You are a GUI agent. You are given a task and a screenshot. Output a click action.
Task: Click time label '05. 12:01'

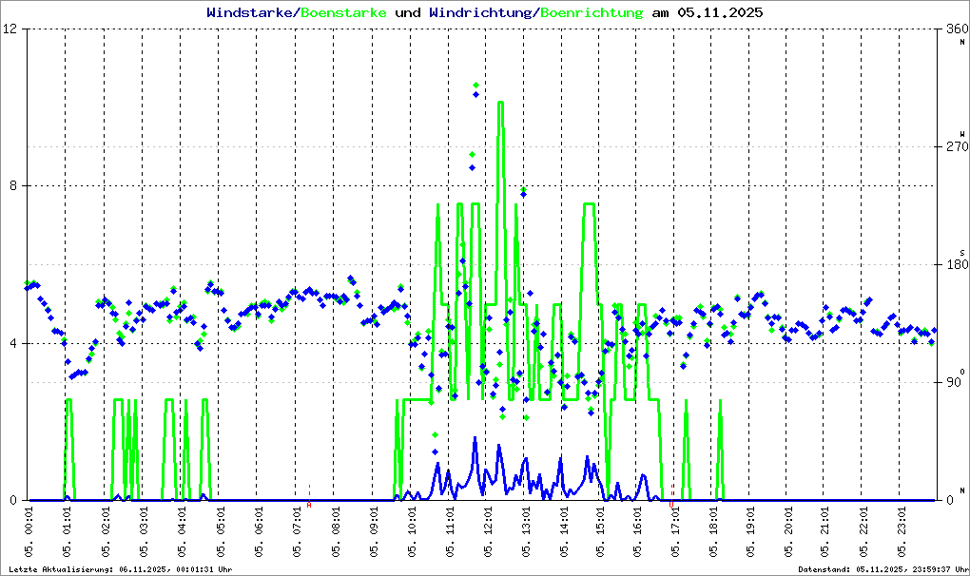pos(488,532)
